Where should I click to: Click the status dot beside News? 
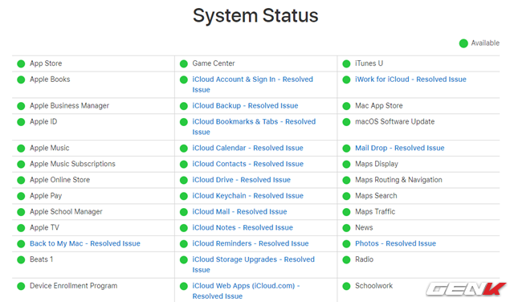click(x=346, y=228)
